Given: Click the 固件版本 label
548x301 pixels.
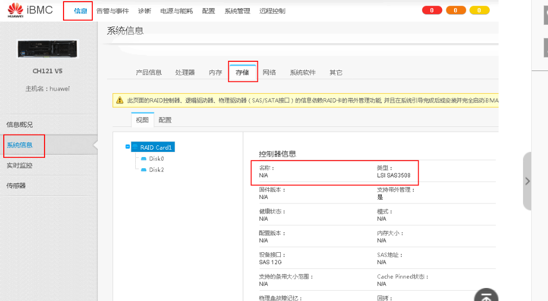Looking at the screenshot, I should click(x=272, y=190).
